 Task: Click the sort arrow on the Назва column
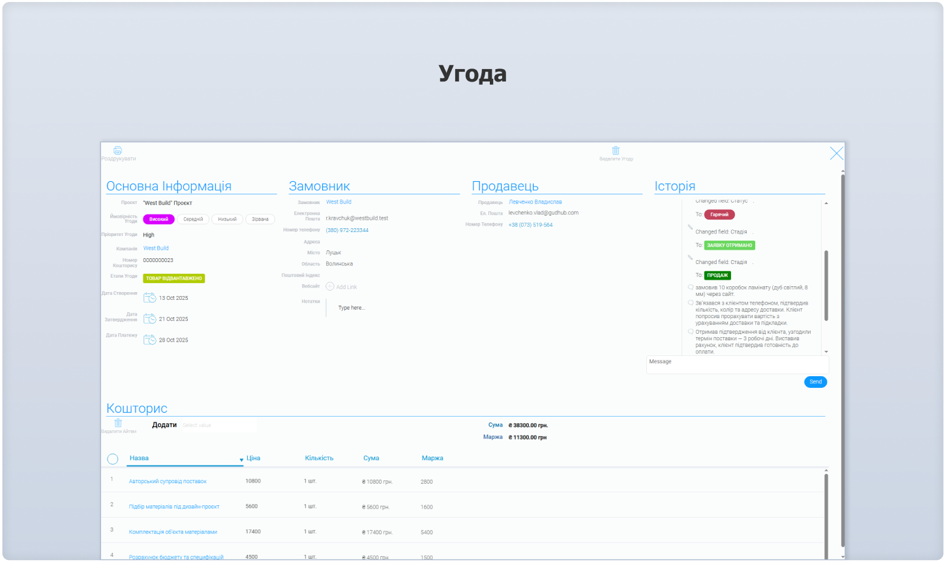pos(241,459)
